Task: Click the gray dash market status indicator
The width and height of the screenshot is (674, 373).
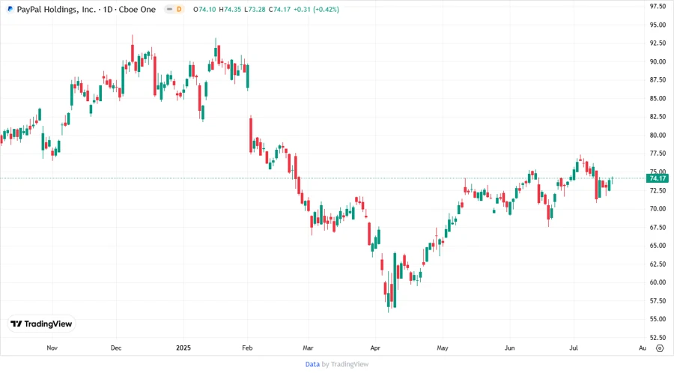Action: [170, 9]
